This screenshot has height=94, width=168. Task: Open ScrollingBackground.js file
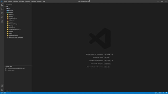tap(18, 30)
